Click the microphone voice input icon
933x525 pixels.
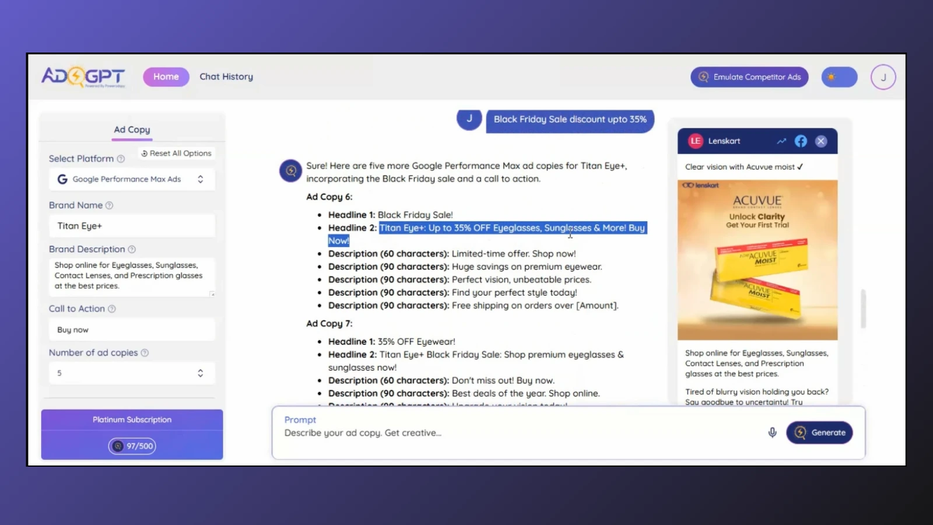click(x=772, y=432)
